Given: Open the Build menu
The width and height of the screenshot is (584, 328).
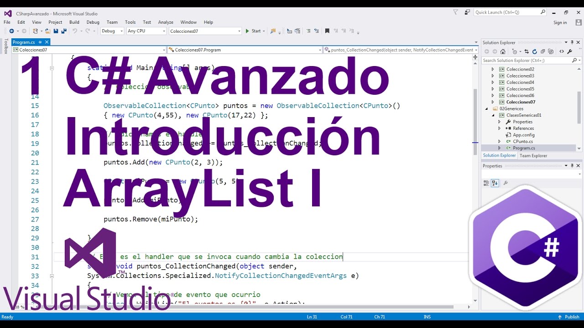Looking at the screenshot, I should coord(74,22).
